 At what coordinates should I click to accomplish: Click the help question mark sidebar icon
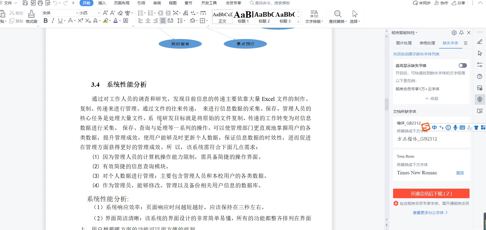480,76
